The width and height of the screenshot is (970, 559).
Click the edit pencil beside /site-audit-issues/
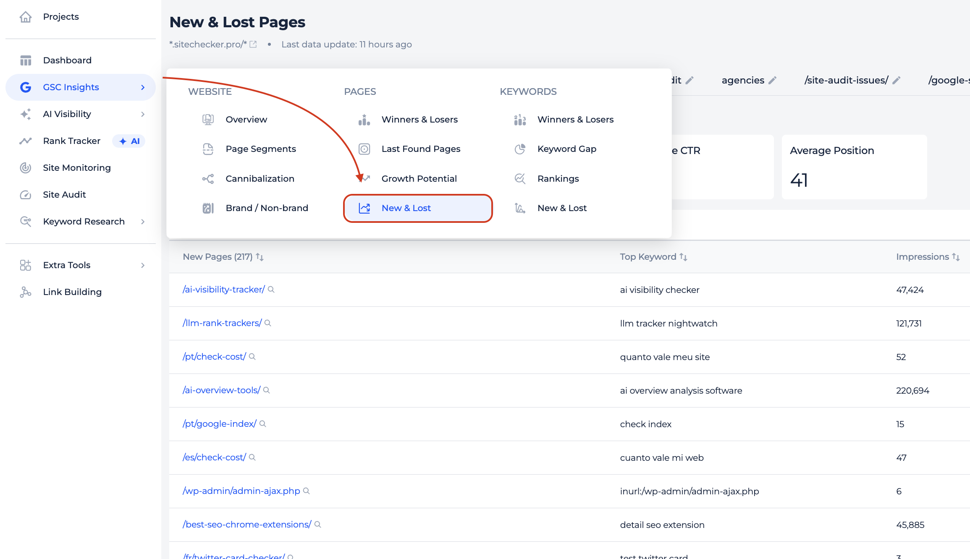[x=896, y=80]
